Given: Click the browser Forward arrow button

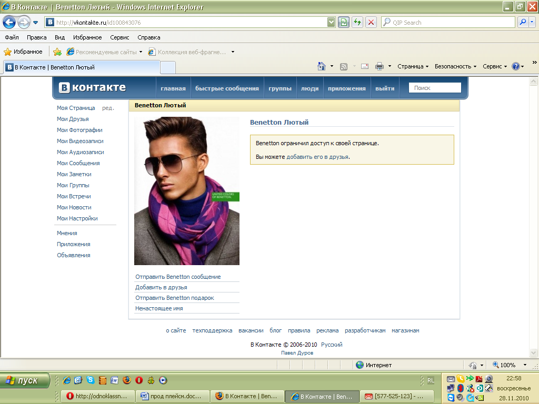Looking at the screenshot, I should point(24,23).
